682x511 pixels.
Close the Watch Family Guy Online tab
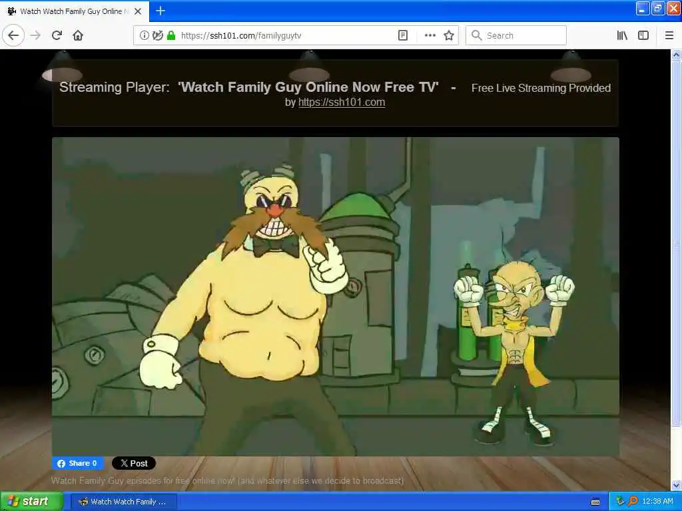[138, 11]
